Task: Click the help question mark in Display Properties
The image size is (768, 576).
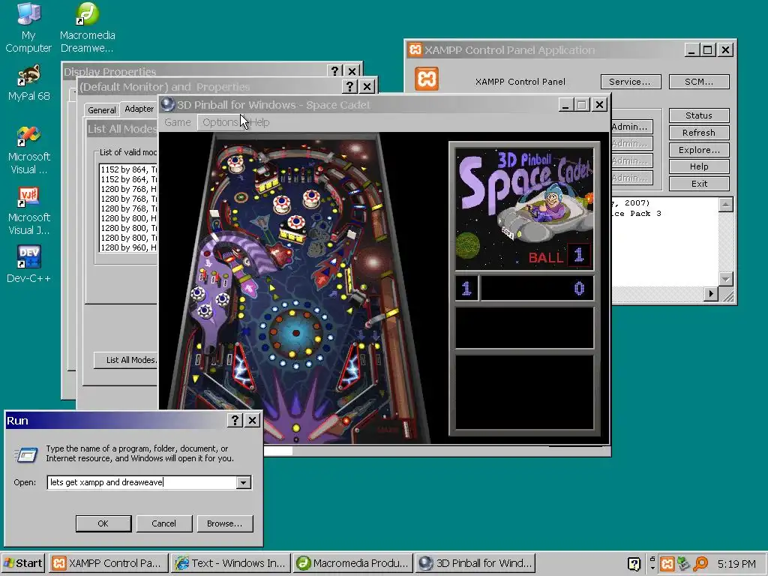Action: click(334, 71)
